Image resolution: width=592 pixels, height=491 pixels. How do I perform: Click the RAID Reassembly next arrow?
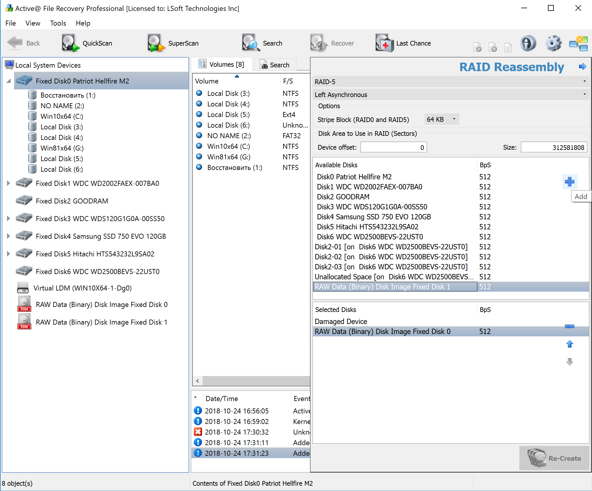click(582, 66)
